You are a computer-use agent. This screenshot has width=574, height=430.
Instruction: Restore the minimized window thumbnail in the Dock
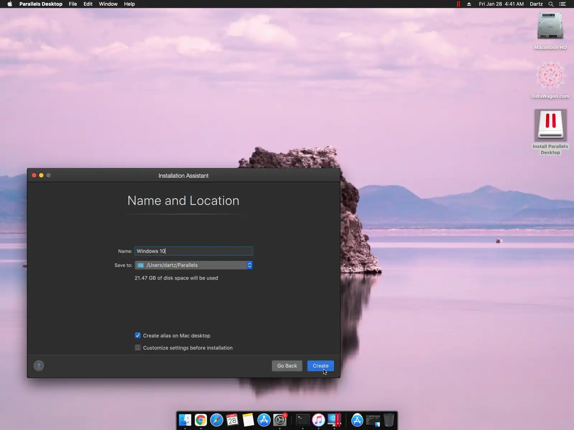click(373, 420)
